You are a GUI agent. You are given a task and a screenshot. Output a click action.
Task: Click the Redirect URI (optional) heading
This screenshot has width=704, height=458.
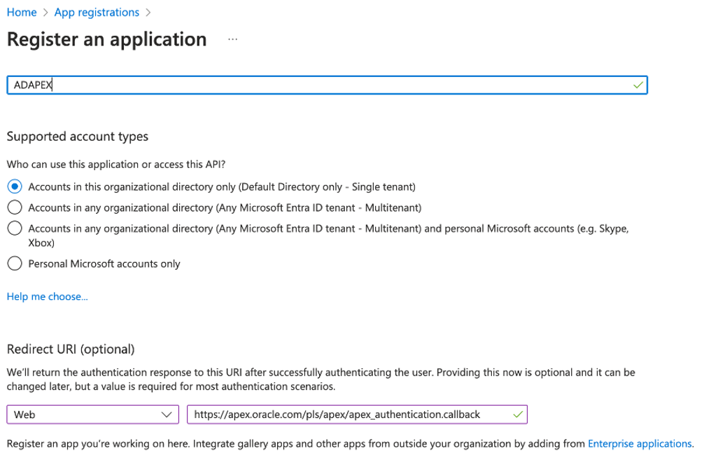71,349
